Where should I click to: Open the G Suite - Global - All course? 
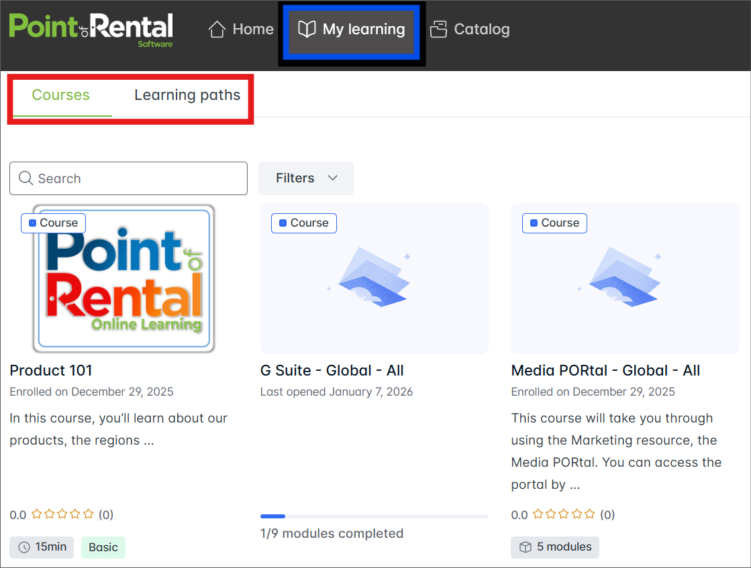[x=332, y=370]
